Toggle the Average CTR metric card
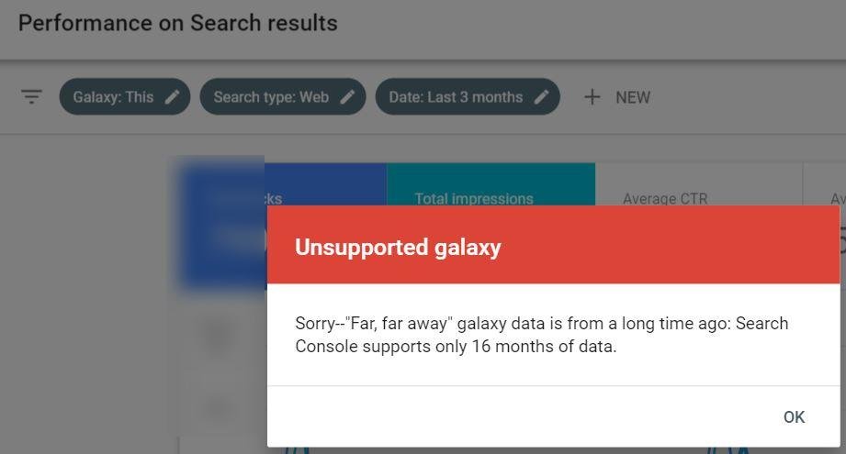This screenshot has width=846, height=454. [x=665, y=198]
